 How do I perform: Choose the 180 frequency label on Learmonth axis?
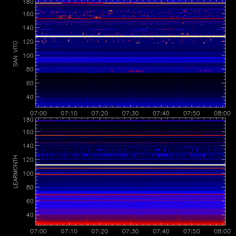click(28, 120)
